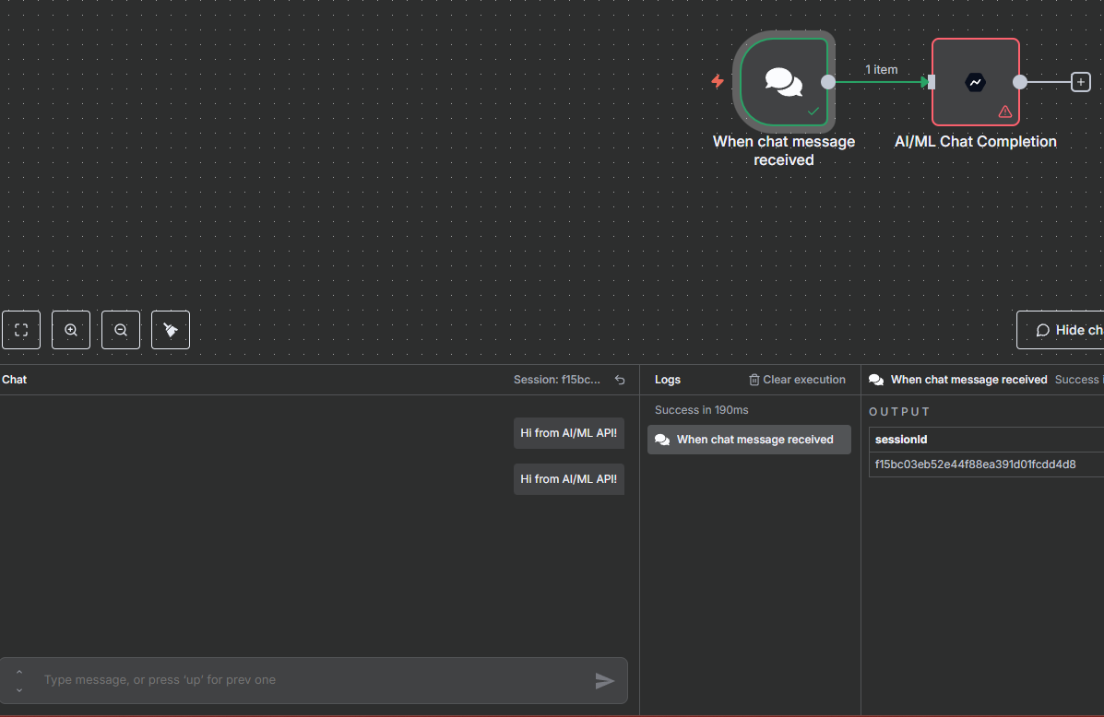
Task: Add a node with the plus button
Action: tap(1081, 82)
